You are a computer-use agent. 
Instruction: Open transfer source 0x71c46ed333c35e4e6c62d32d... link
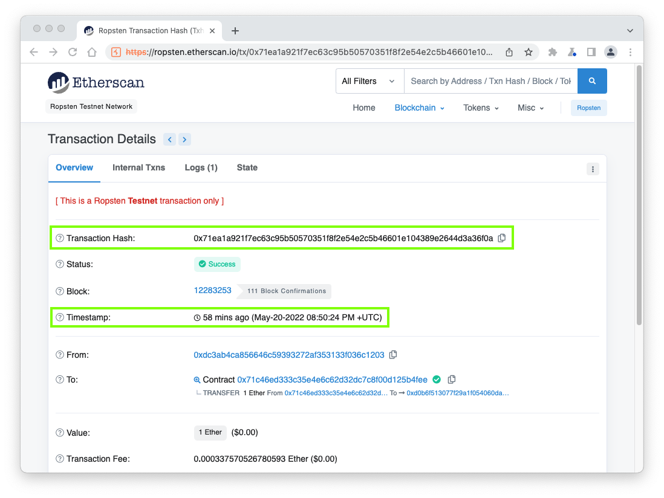click(336, 393)
